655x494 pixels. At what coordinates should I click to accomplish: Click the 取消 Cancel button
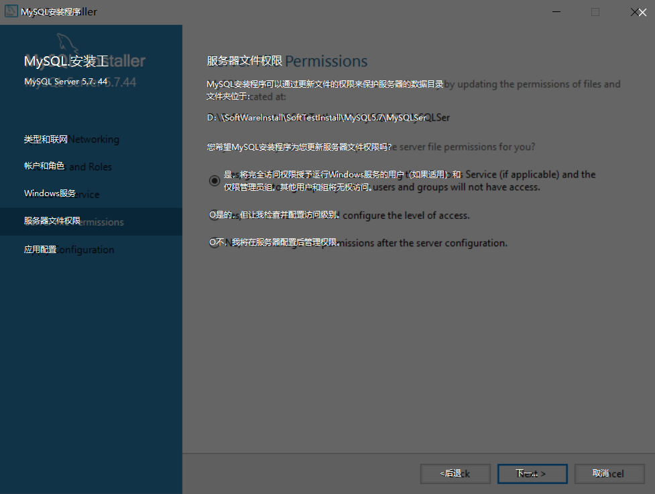(x=609, y=473)
